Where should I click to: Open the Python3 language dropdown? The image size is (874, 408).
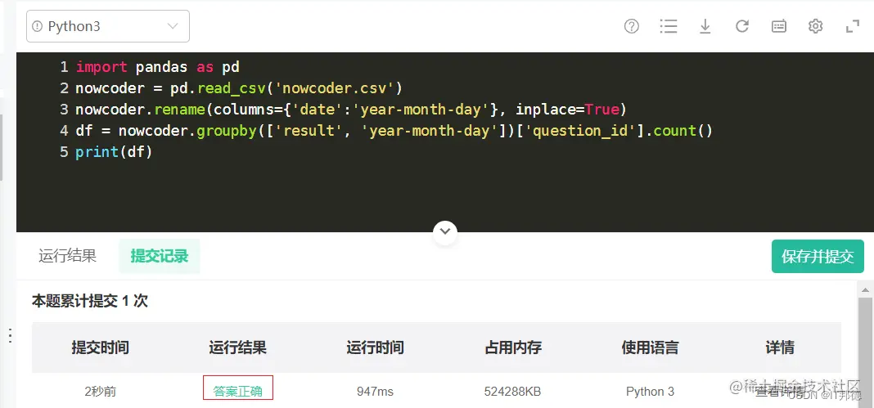(x=107, y=26)
